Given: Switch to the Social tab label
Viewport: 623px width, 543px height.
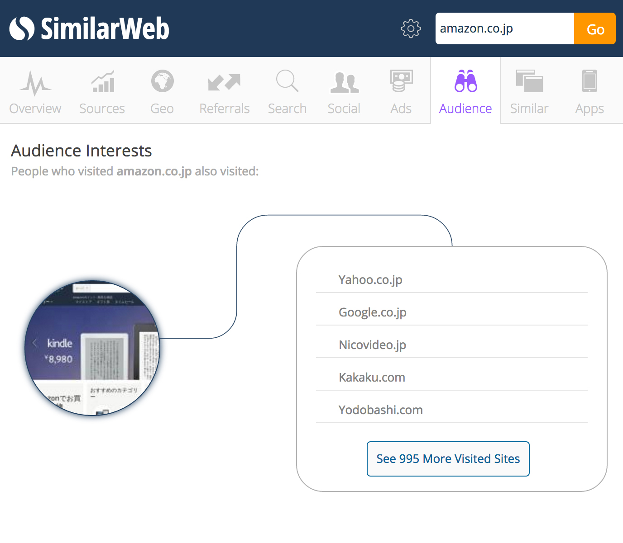Looking at the screenshot, I should pos(344,109).
